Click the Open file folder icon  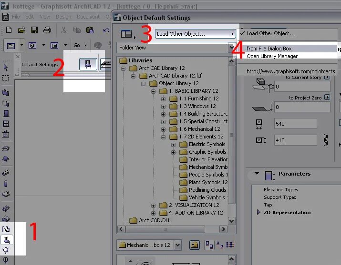pyautogui.click(x=21, y=30)
